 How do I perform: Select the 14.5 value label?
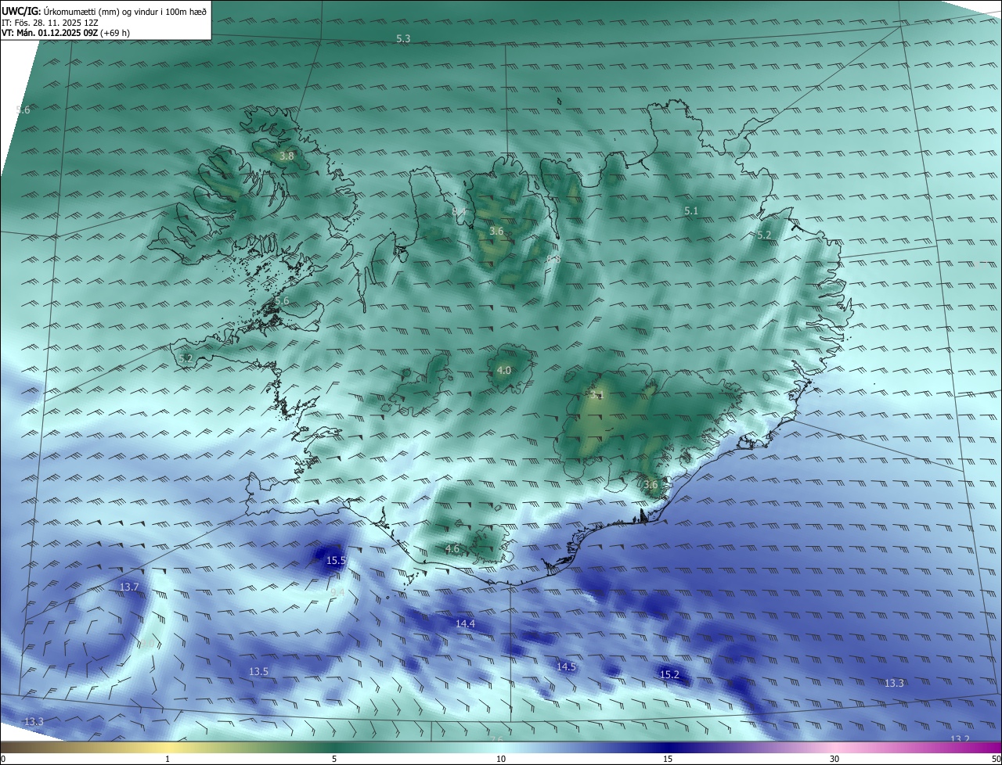(x=566, y=666)
